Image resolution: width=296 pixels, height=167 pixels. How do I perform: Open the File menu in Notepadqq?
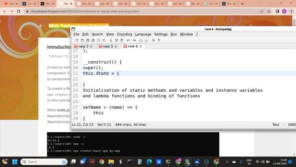tap(76, 34)
